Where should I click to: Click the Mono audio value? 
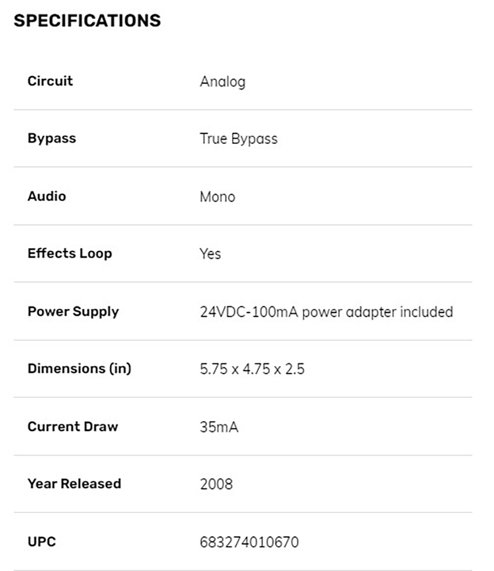(217, 197)
